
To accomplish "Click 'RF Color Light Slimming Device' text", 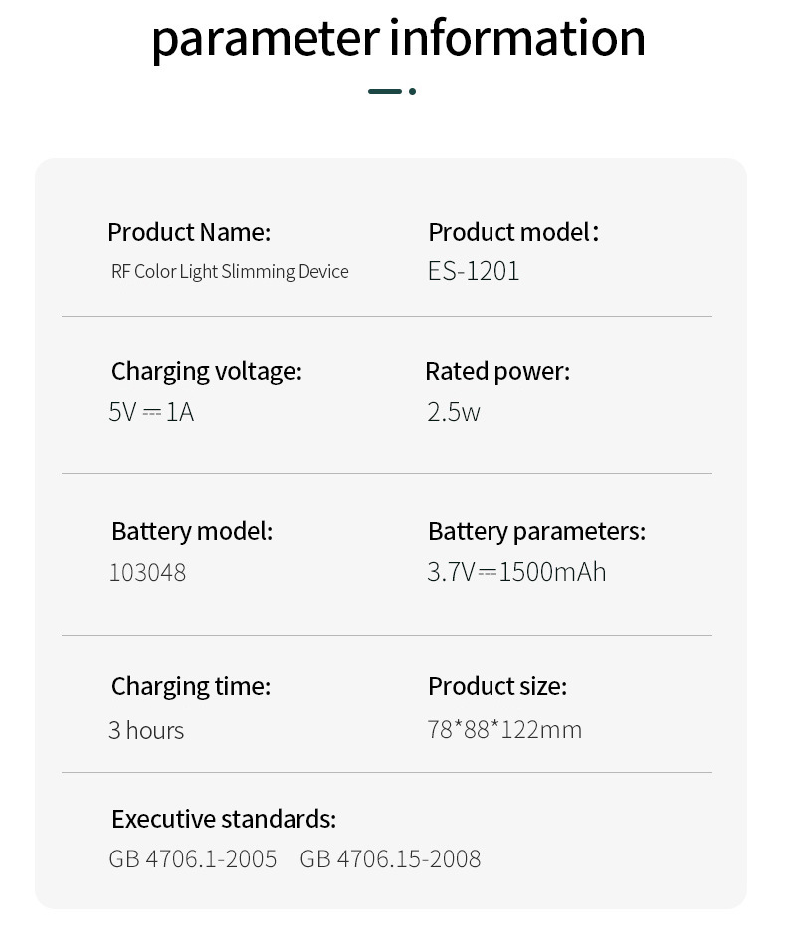I will (230, 271).
